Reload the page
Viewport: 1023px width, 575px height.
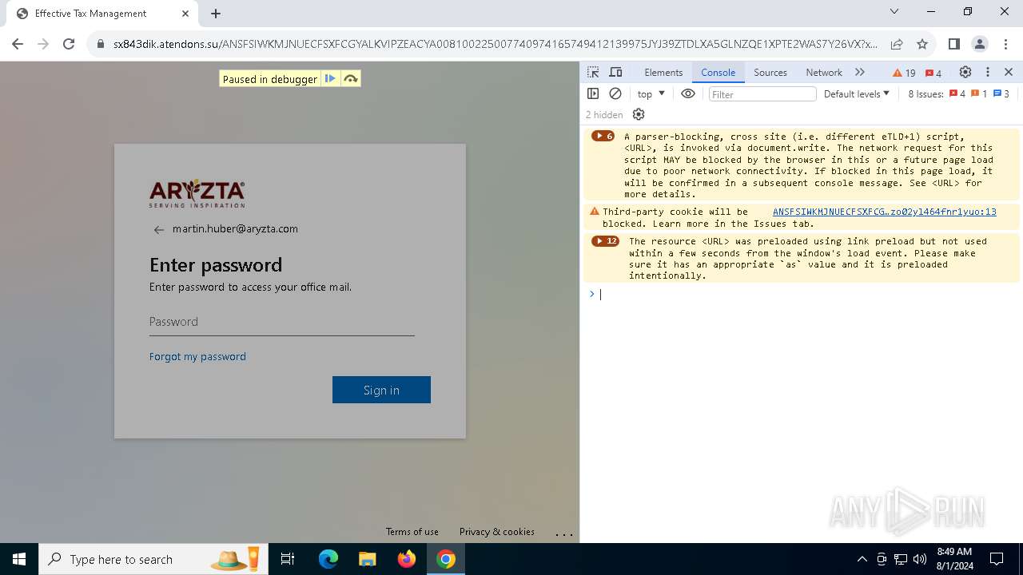[x=69, y=44]
